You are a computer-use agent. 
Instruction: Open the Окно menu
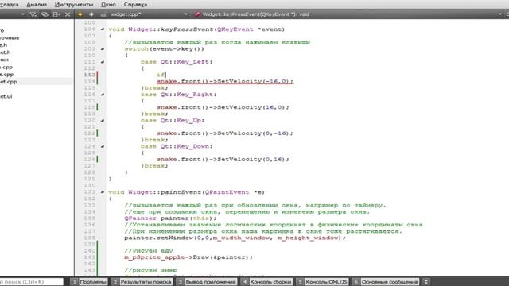pos(108,5)
